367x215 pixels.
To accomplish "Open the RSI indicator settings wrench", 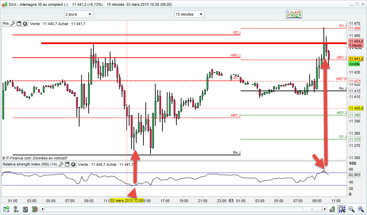I will pos(61,164).
